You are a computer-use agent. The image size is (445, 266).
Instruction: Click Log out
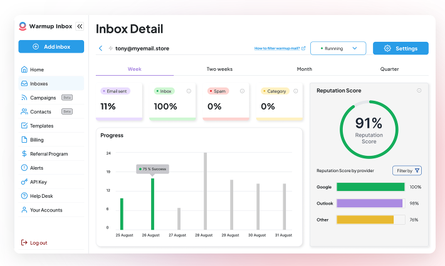pyautogui.click(x=39, y=243)
